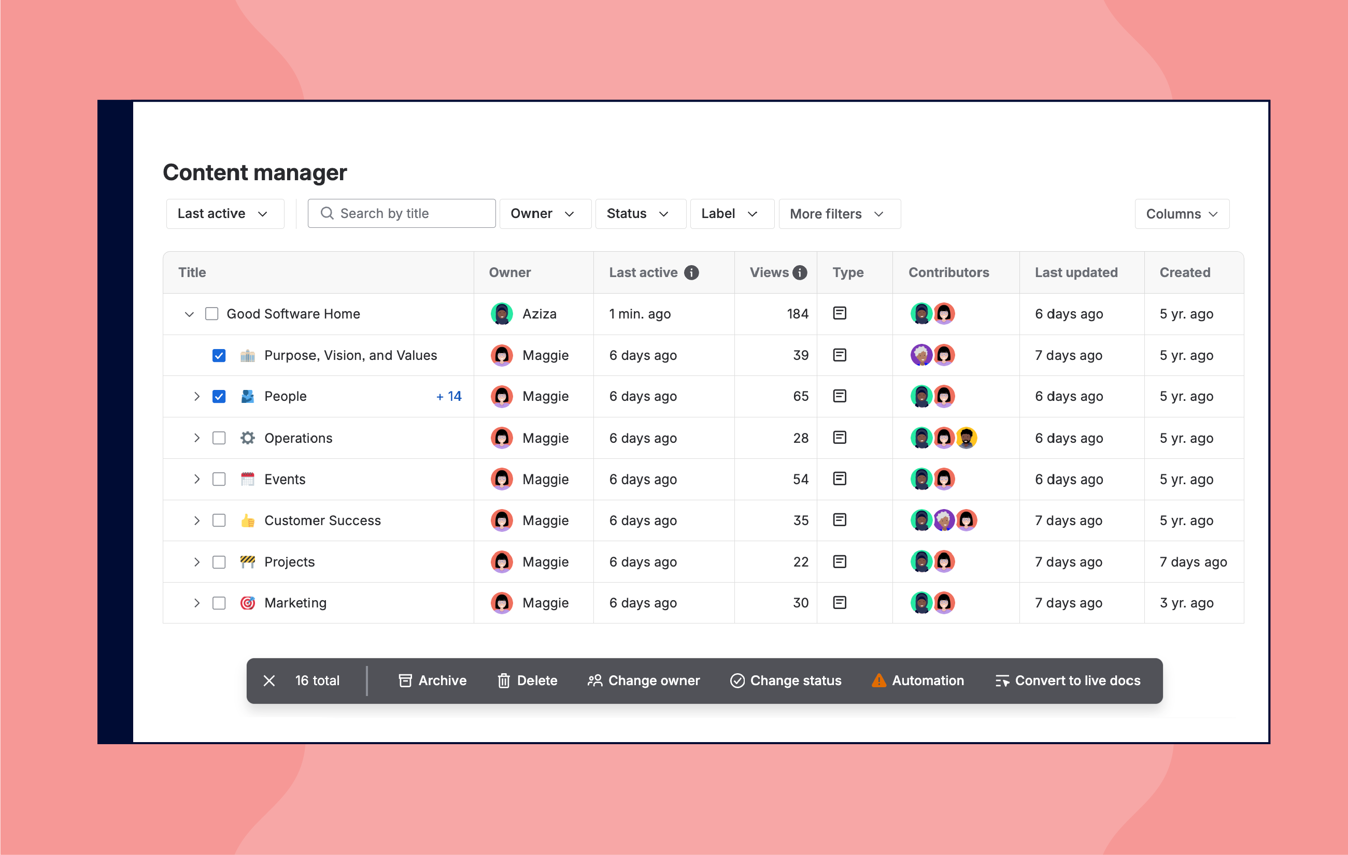The width and height of the screenshot is (1348, 855).
Task: Click the Views column info icon
Action: 800,272
